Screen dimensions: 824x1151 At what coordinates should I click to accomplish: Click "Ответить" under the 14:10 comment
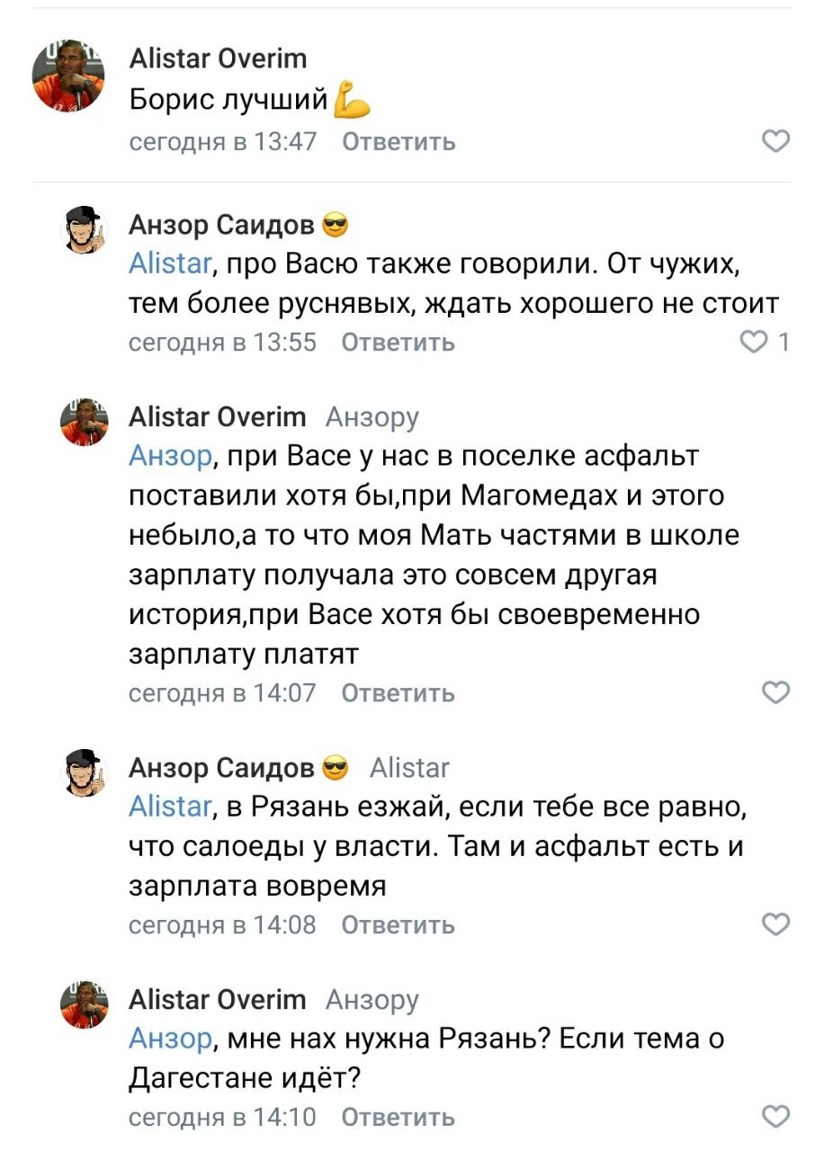pyautogui.click(x=399, y=1118)
